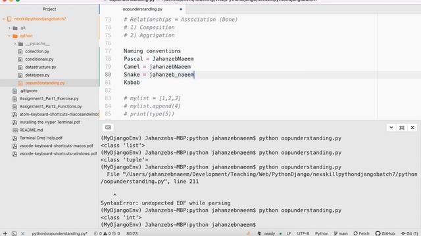
Task: Click the repo icon beside nexskillpythondjangobatch7
Action: click(9, 19)
